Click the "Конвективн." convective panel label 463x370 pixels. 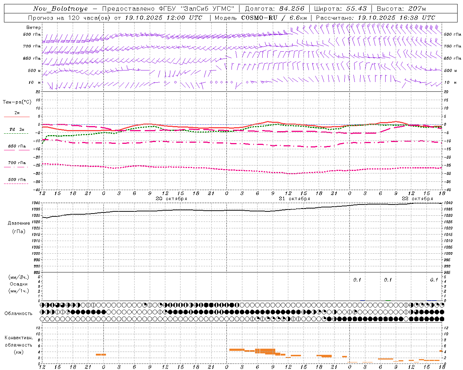(x=19, y=338)
